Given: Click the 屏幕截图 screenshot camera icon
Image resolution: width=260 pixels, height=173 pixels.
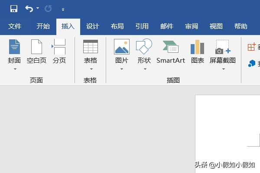Looking at the screenshot, I should (x=223, y=47).
